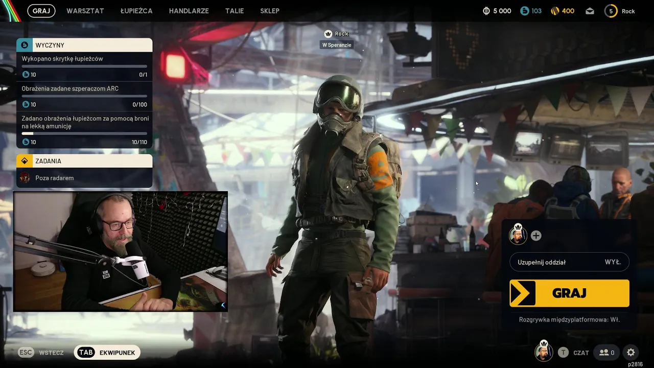The image size is (654, 368).
Task: Click the 'W Speranzie' status label
Action: 337,45
